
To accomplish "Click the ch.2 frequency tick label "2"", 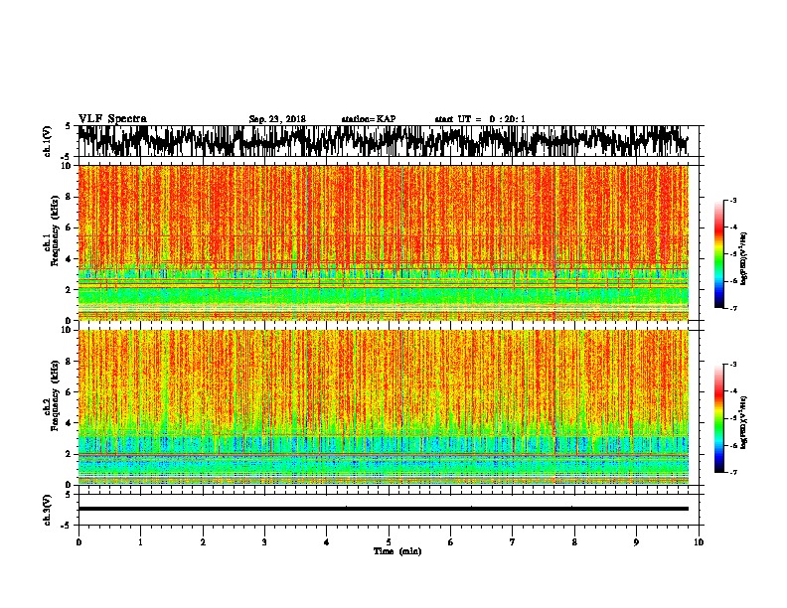I will pyautogui.click(x=69, y=454).
